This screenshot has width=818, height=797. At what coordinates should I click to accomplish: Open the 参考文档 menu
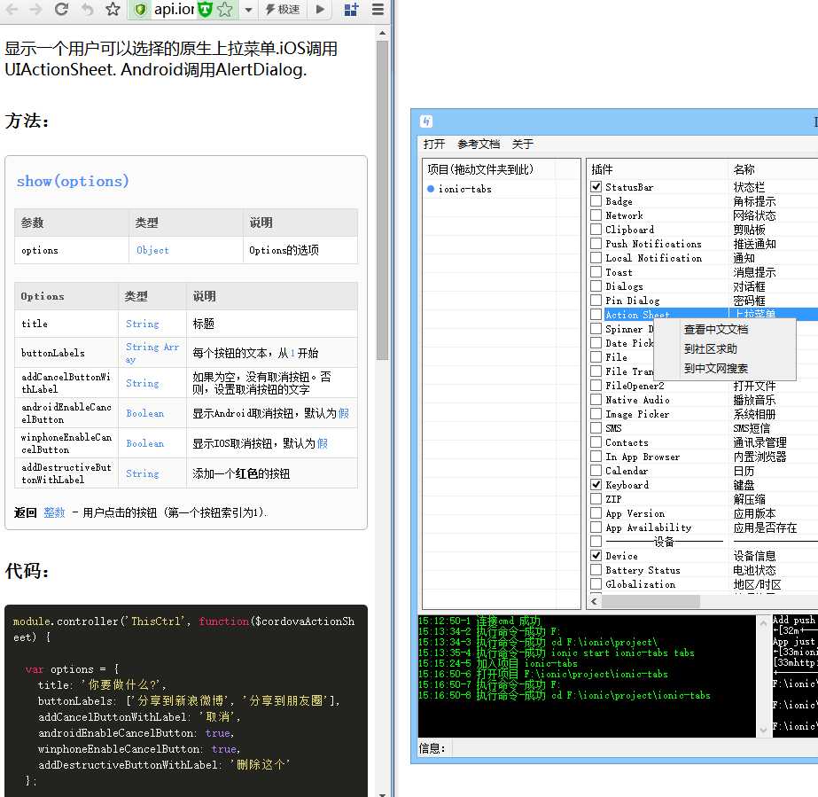click(479, 144)
